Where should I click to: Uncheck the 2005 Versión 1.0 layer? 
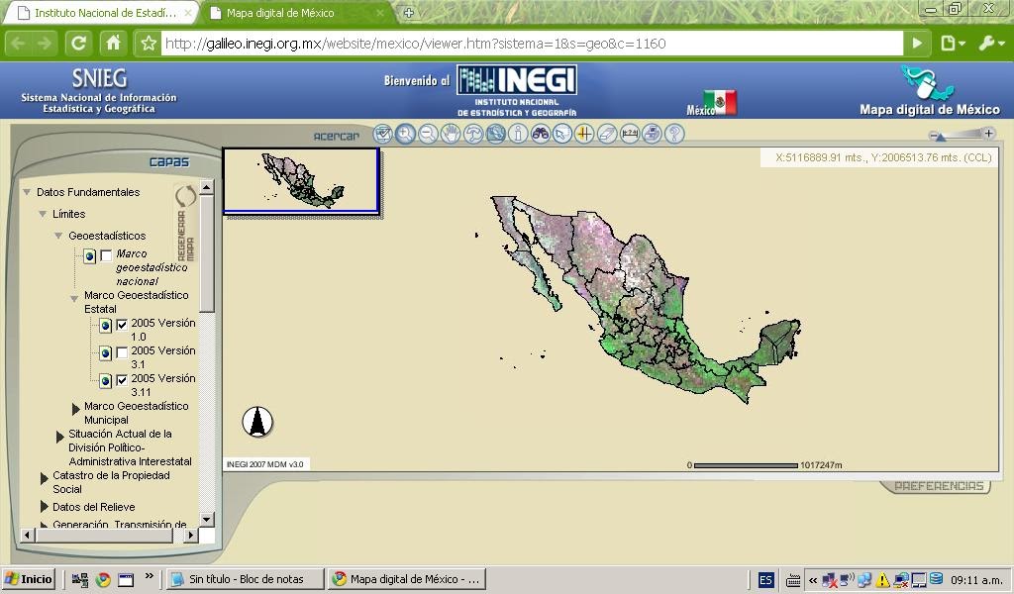point(122,325)
